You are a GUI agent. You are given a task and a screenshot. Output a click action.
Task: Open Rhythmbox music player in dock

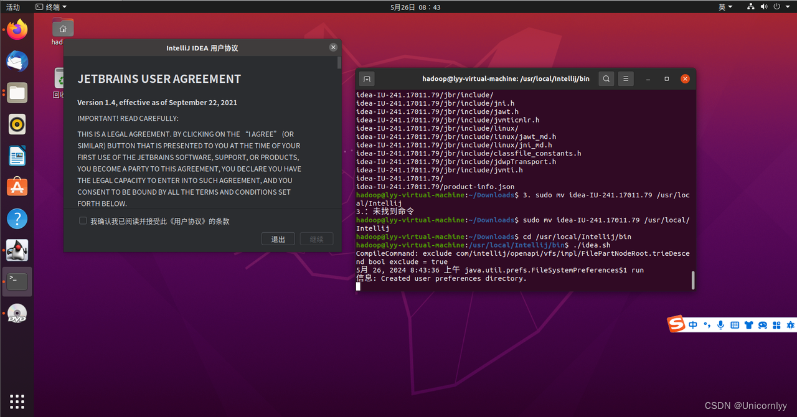[17, 124]
